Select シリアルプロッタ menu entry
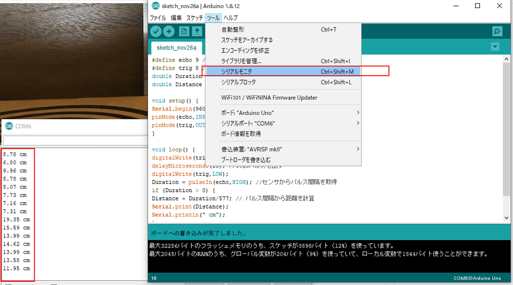Image resolution: width=513 pixels, height=285 pixels. point(238,82)
